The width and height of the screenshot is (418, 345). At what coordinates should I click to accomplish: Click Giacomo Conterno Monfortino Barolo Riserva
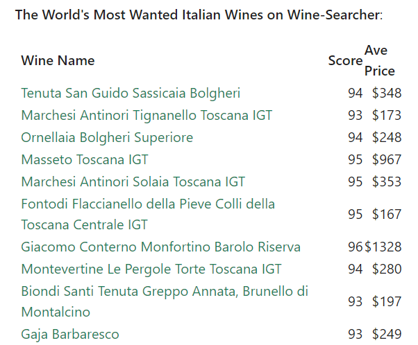[161, 247]
